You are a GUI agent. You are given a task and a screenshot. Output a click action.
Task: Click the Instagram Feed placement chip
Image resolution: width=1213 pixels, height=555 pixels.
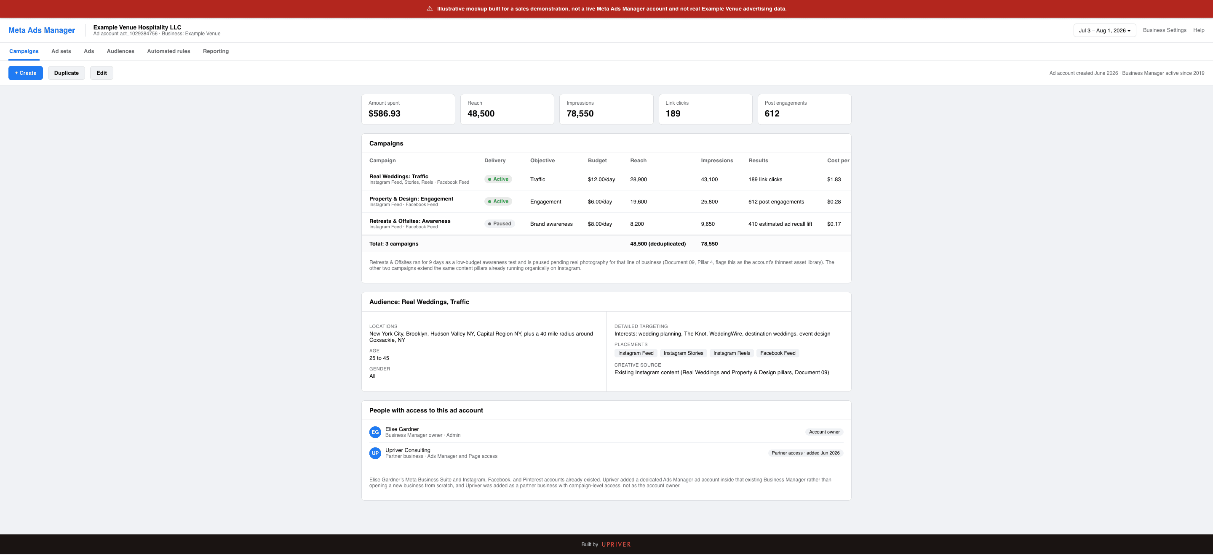point(636,354)
